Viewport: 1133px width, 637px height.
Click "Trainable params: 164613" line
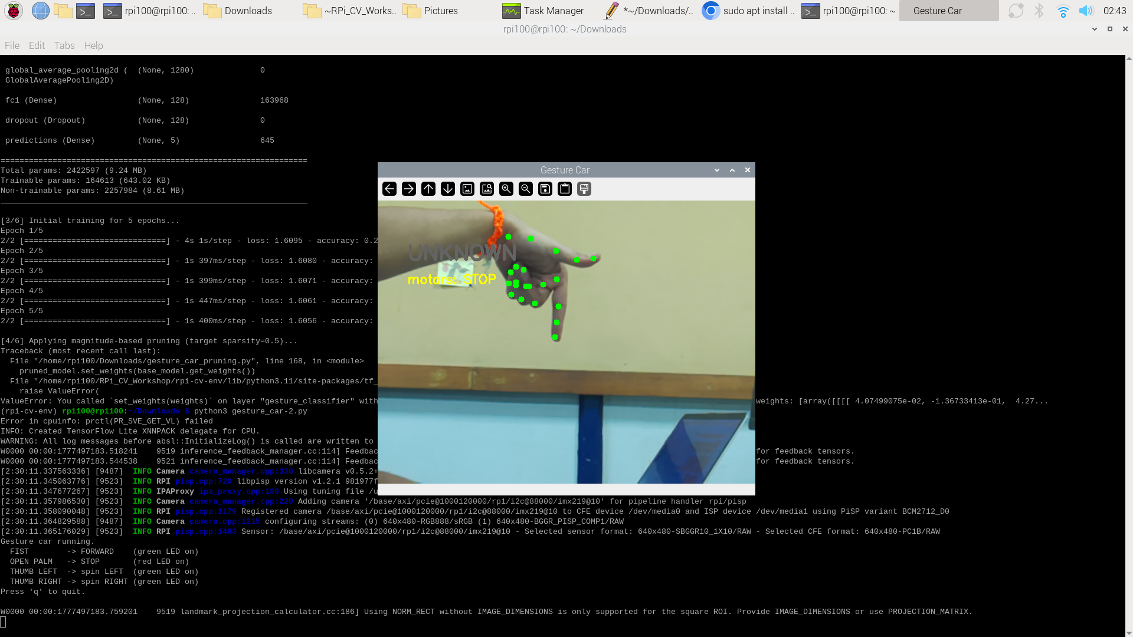point(86,180)
